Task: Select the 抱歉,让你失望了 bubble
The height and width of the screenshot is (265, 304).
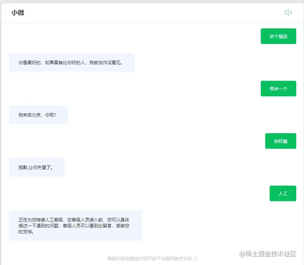Action: [37, 167]
